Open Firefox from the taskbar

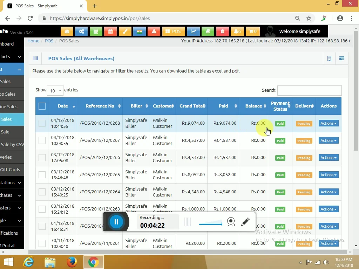click(x=72, y=262)
